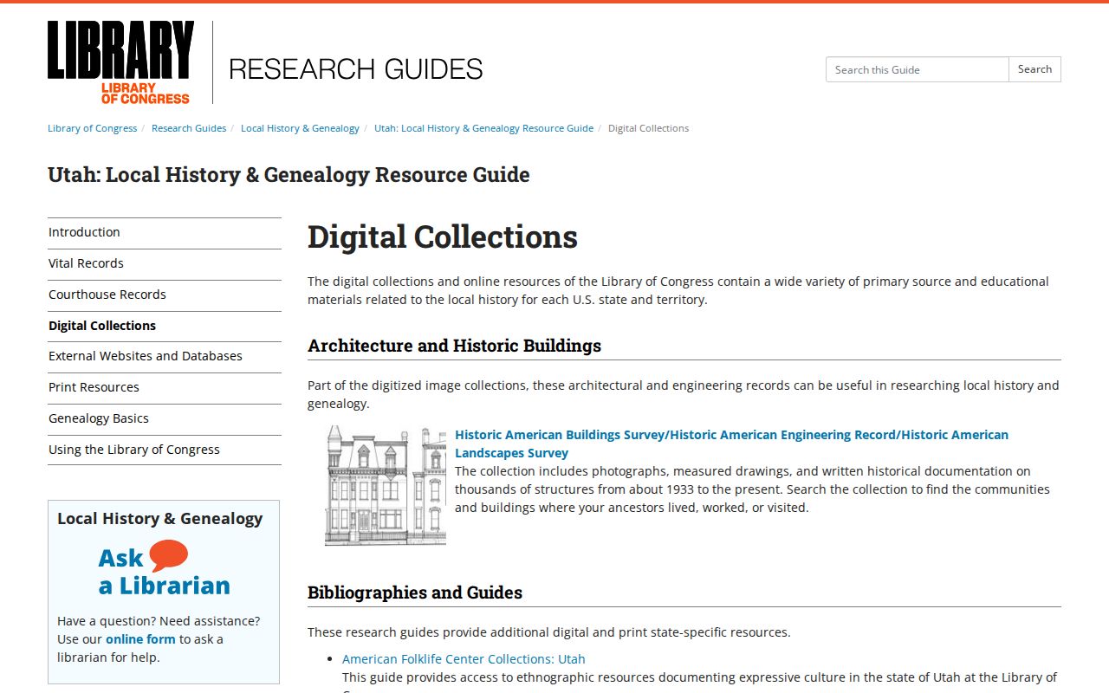
Task: Open External Websites and Databases
Action: (x=165, y=356)
